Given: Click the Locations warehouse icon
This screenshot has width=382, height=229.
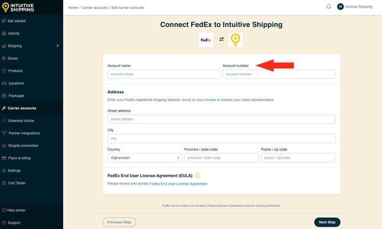Looking at the screenshot, I should click(x=4, y=83).
